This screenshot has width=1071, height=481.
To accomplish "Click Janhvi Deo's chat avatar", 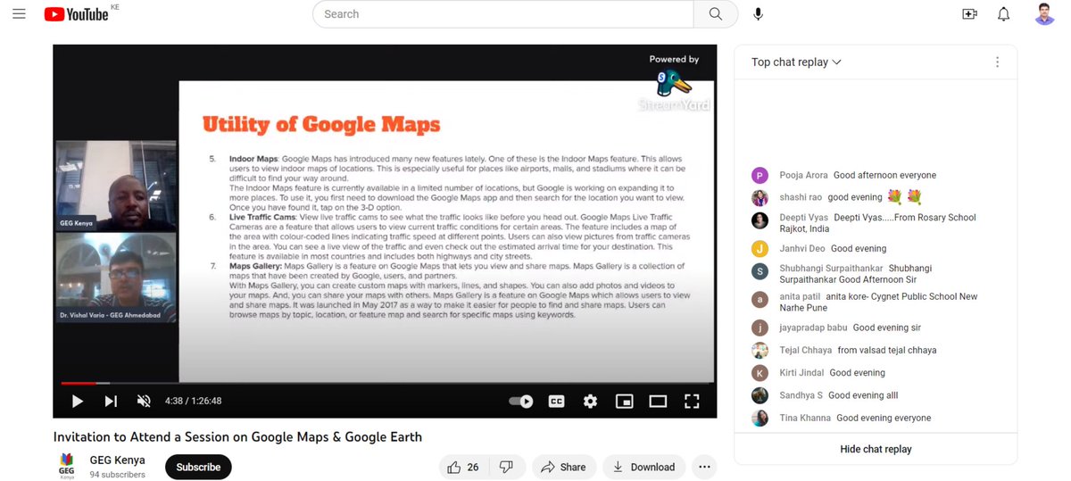I will pos(760,249).
